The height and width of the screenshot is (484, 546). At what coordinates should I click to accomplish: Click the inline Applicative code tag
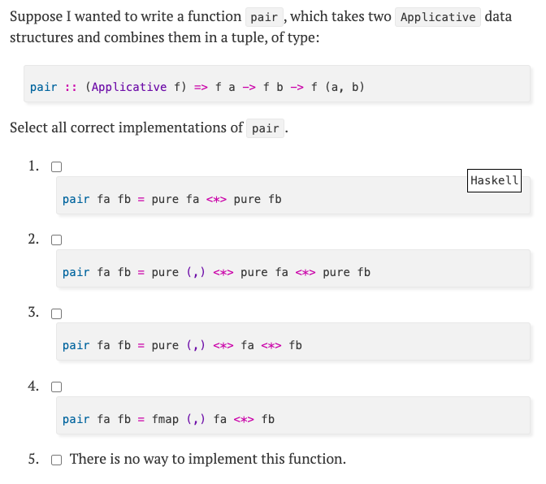[438, 17]
